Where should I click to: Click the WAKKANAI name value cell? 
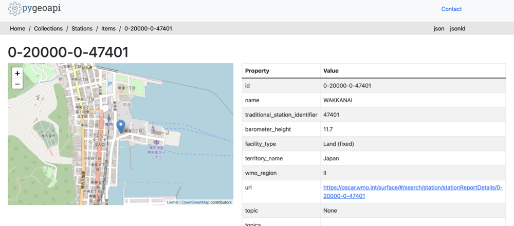338,100
